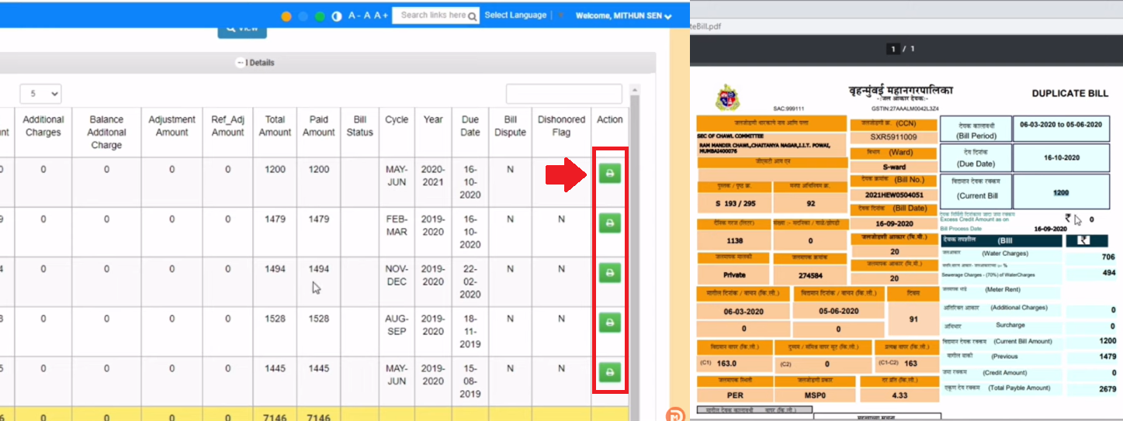Increase font size with A+
Image resolution: width=1123 pixels, height=421 pixels.
(381, 16)
